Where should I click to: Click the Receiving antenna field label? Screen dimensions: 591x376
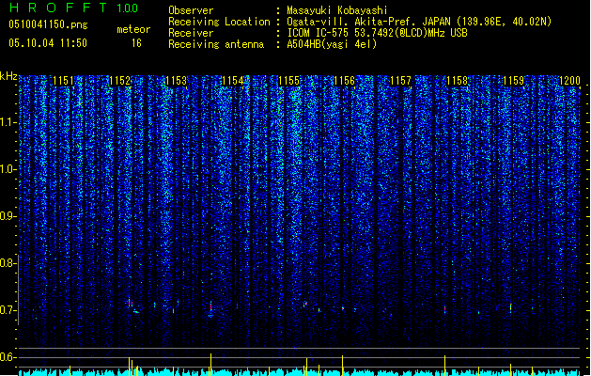coord(216,44)
